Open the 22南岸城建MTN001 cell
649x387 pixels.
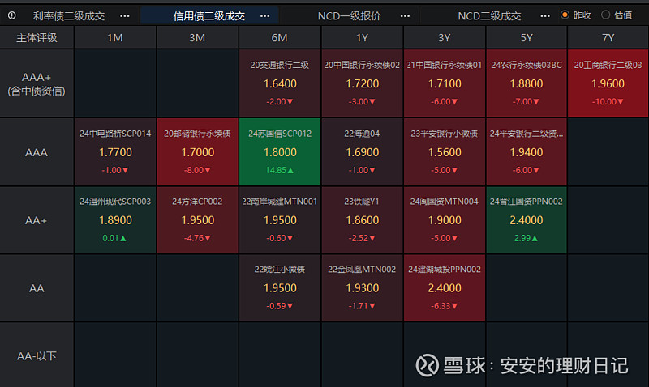280,220
